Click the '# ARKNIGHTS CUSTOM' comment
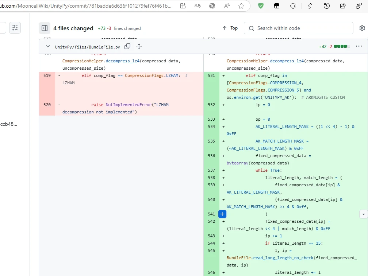Viewport: 368px width, 276px height. (x=323, y=97)
